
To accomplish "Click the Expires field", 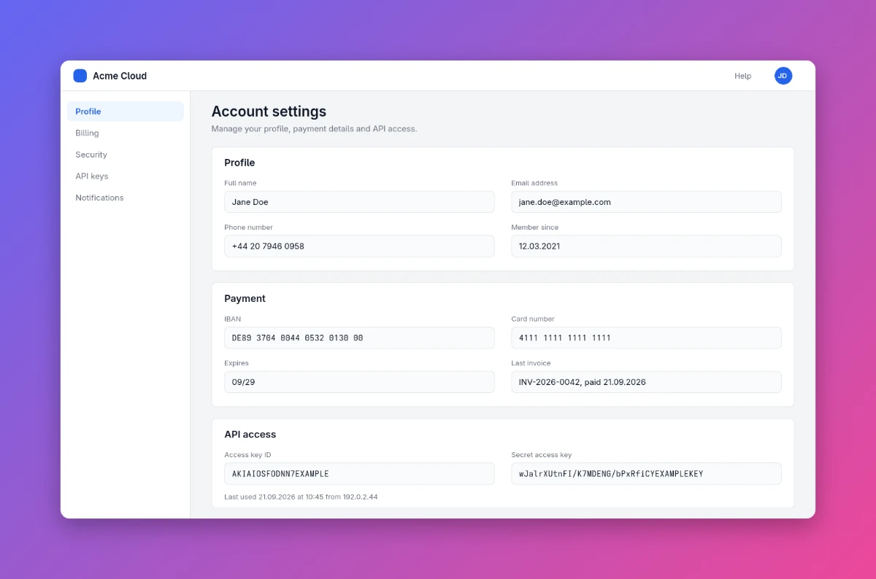I will coord(359,382).
